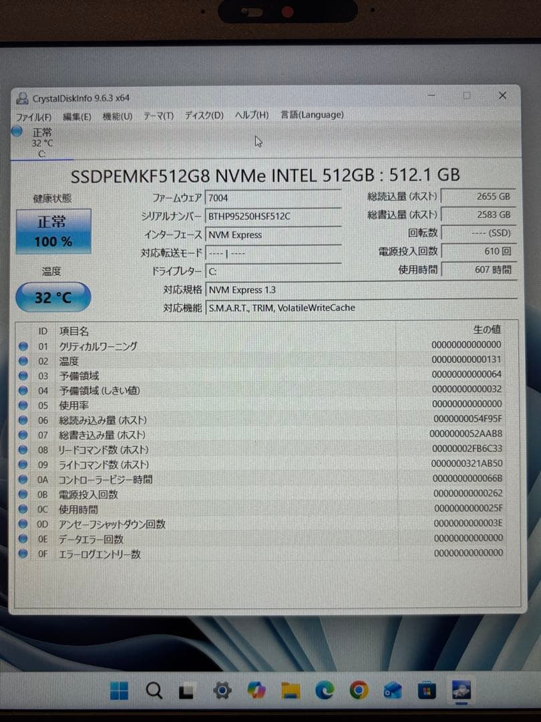Click the serial number field BTHP95250HSF512C

273,217
